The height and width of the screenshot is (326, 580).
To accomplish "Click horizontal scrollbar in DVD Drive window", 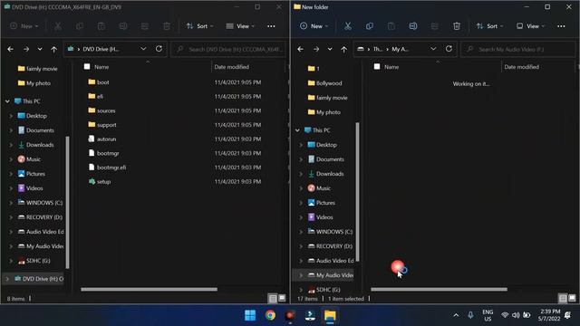I will [x=149, y=290].
